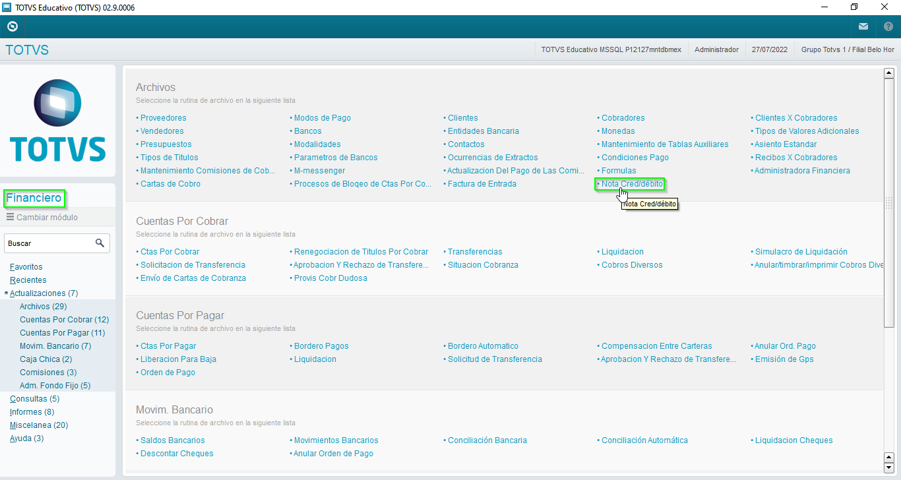Click the scrollbar up arrow at top
This screenshot has height=480, width=901.
(x=888, y=73)
